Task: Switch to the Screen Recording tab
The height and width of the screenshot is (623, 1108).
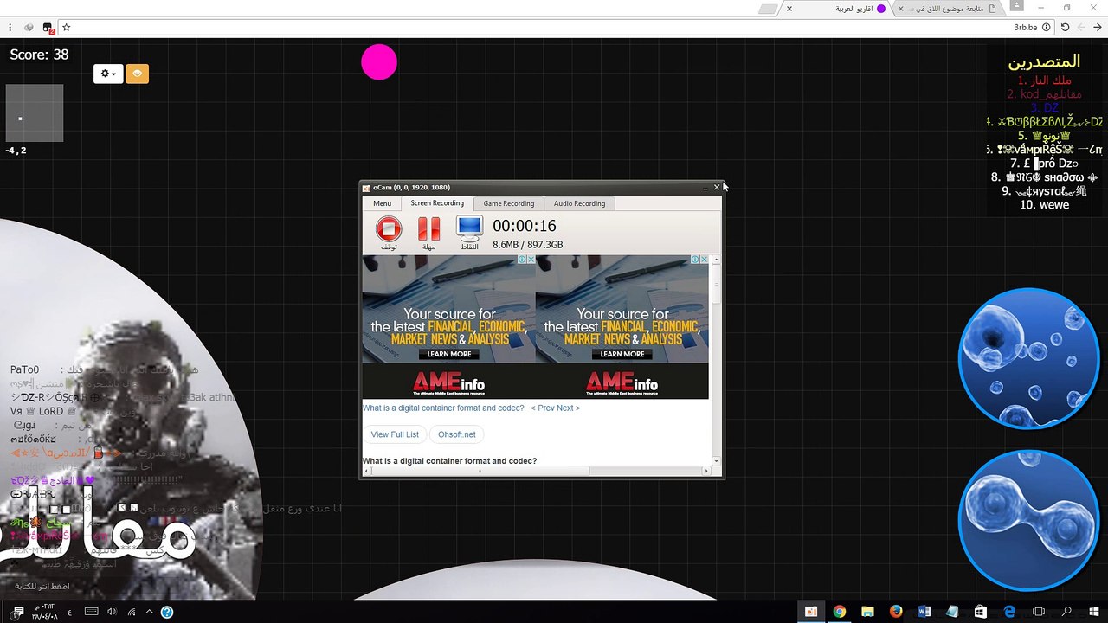Action: (x=437, y=203)
